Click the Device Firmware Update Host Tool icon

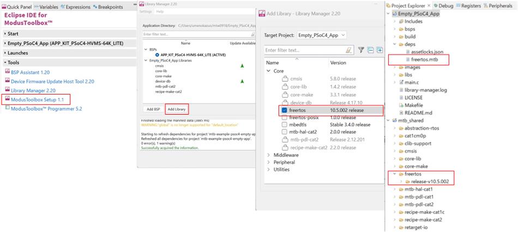point(8,81)
